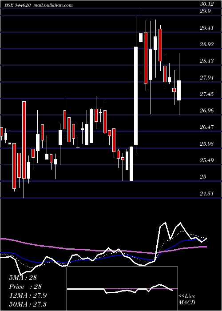Image resolution: width=222 pixels, height=311 pixels.
Task: Click the 27.94 price axis label
Action: [x=207, y=77]
